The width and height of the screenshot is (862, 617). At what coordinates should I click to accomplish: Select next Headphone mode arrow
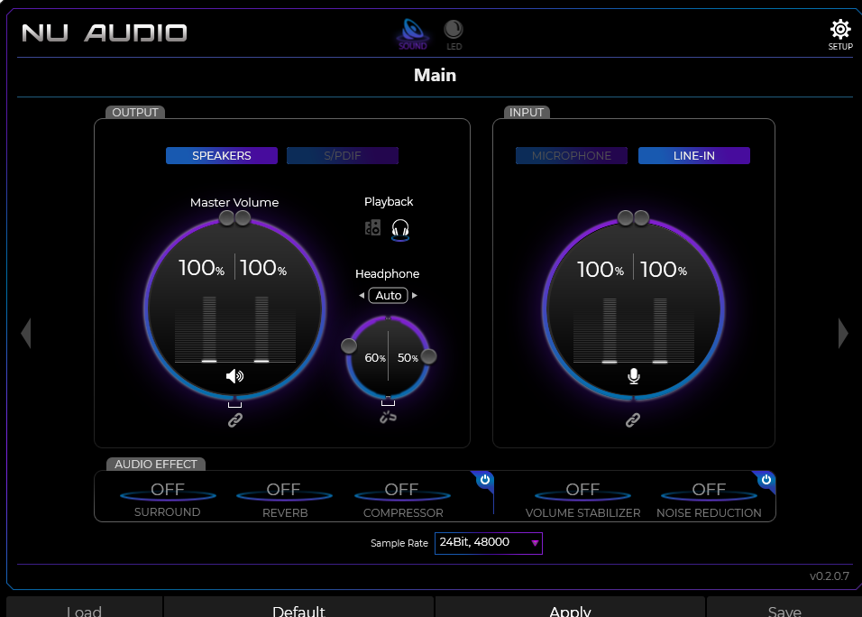415,295
